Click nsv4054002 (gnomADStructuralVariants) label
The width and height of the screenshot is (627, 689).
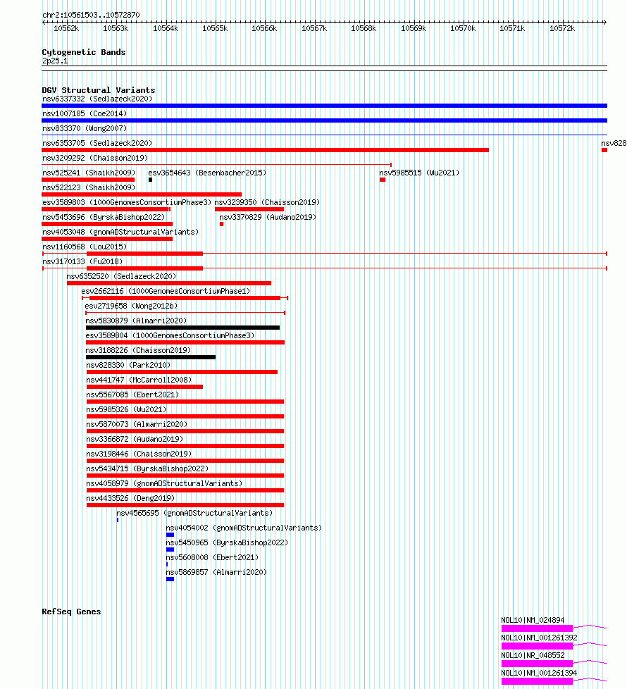tap(244, 528)
